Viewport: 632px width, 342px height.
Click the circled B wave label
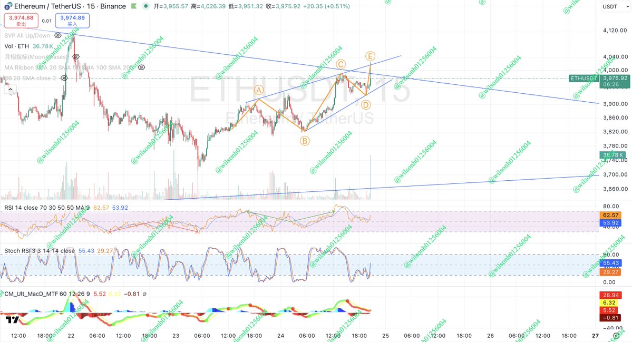pos(305,141)
